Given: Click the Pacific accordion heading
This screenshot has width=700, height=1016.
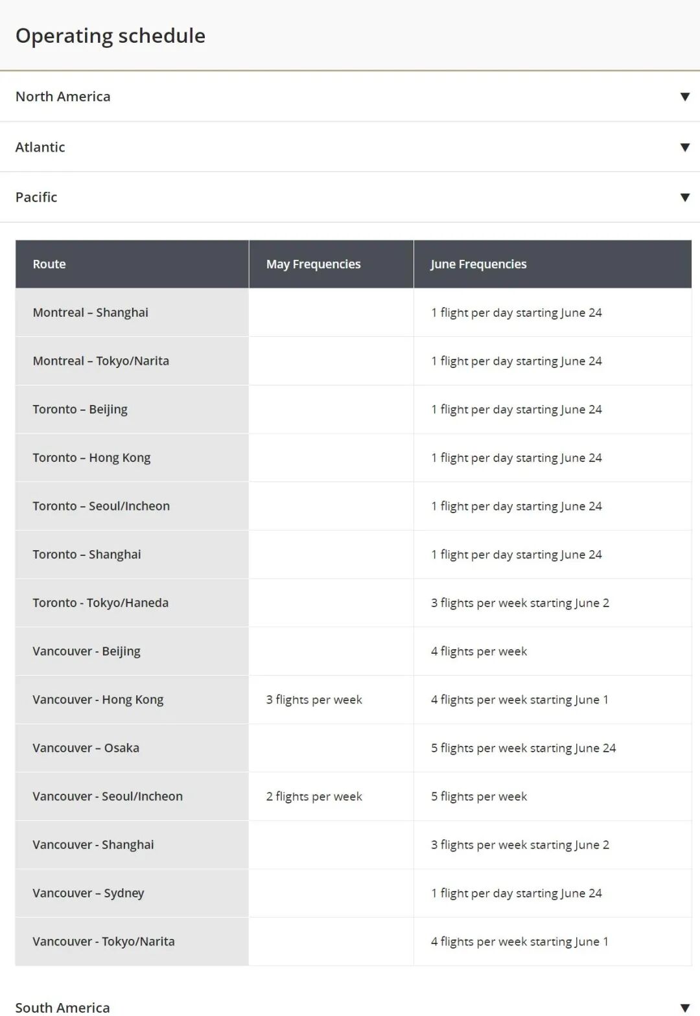Looking at the screenshot, I should pyautogui.click(x=36, y=197).
